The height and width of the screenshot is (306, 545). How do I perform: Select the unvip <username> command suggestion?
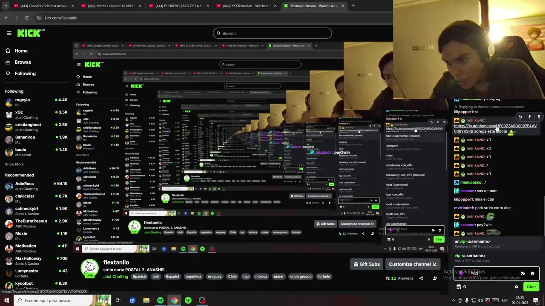[496, 244]
